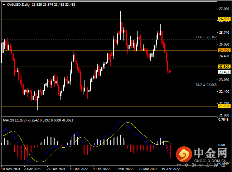Viewport: 232px width, 172px height.
Task: Click the 23.800 price level label
Action: [224, 67]
